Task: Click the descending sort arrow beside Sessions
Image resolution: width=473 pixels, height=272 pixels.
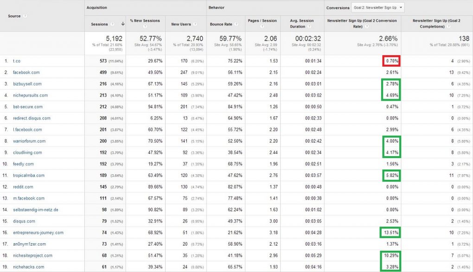Action: (123, 24)
